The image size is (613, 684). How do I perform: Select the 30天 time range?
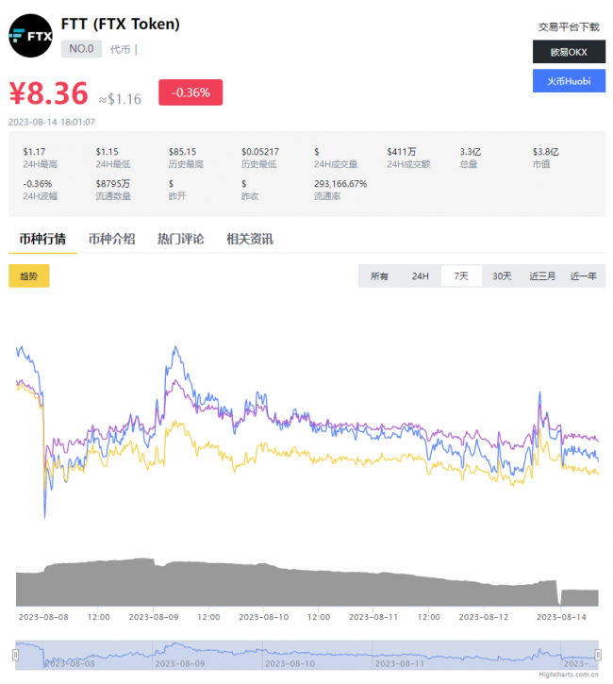tap(502, 276)
